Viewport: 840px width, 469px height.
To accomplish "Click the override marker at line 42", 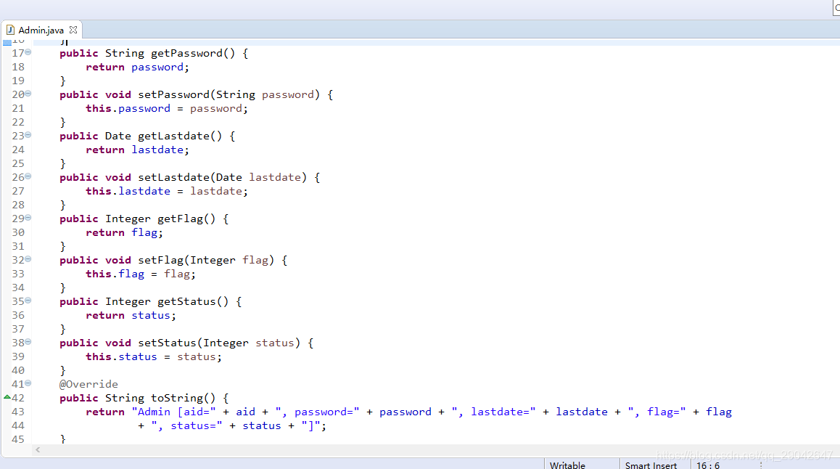I will pos(7,397).
